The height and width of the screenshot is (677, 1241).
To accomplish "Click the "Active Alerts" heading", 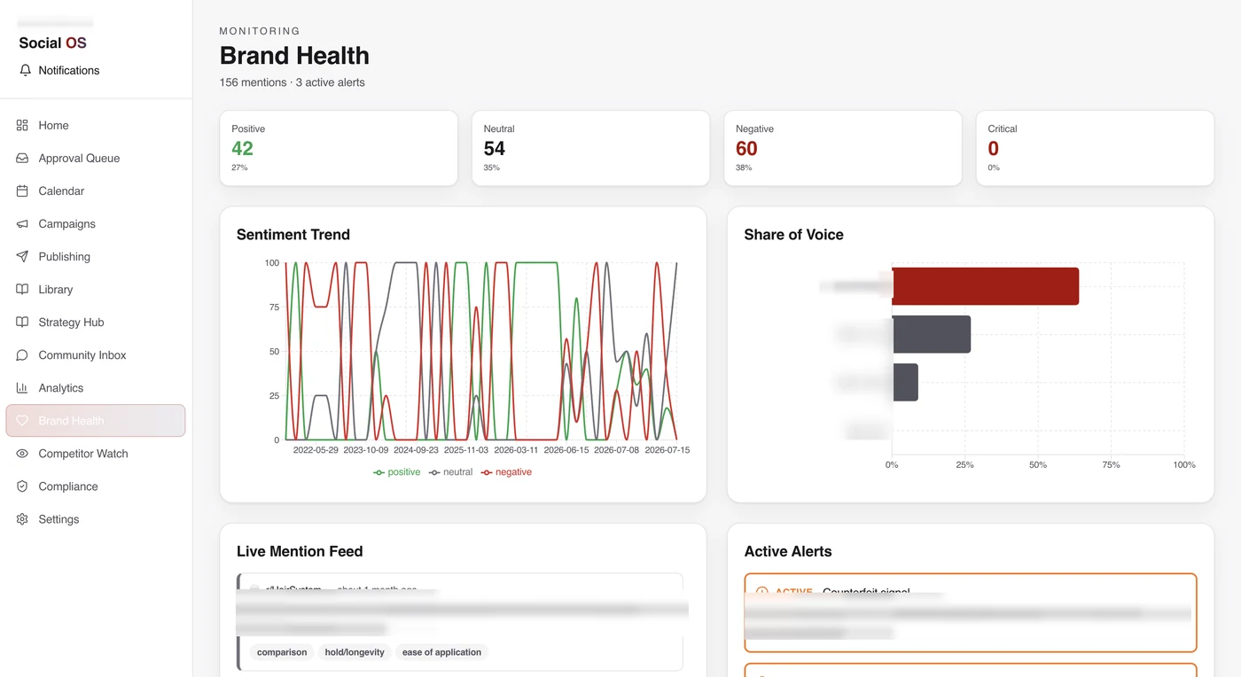I will tap(788, 551).
